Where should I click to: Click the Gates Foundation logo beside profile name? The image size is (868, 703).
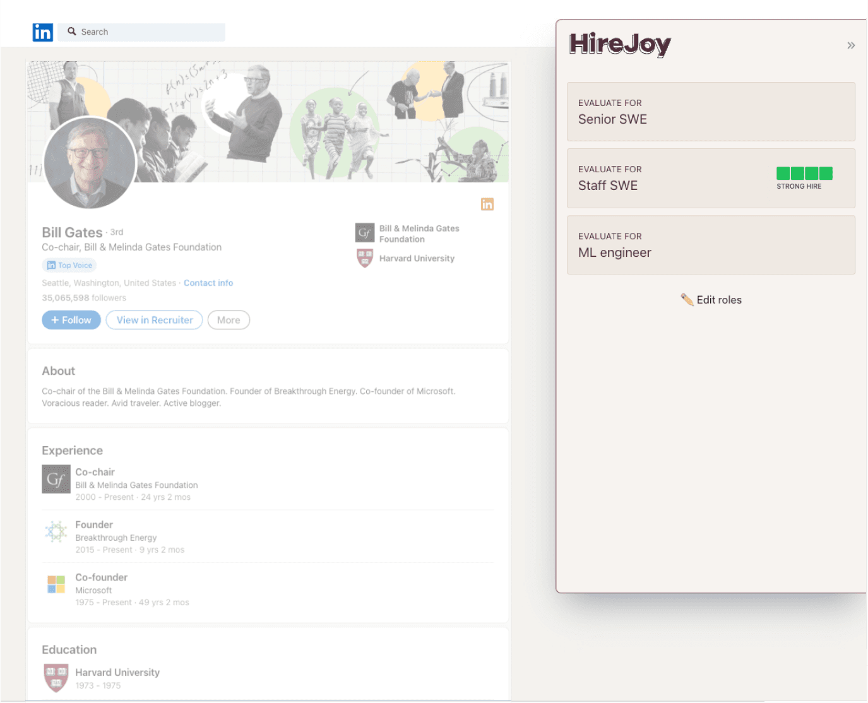tap(365, 233)
